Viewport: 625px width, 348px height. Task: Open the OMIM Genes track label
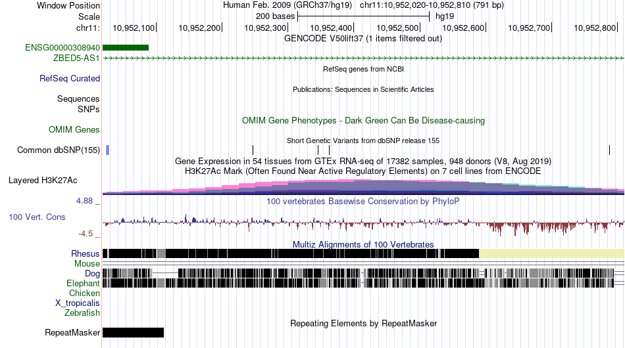74,129
